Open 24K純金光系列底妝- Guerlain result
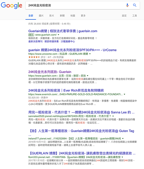 coord(50,72)
